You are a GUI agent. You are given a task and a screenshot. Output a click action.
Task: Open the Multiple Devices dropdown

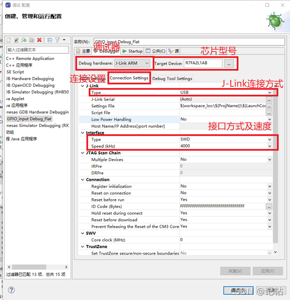point(270,159)
